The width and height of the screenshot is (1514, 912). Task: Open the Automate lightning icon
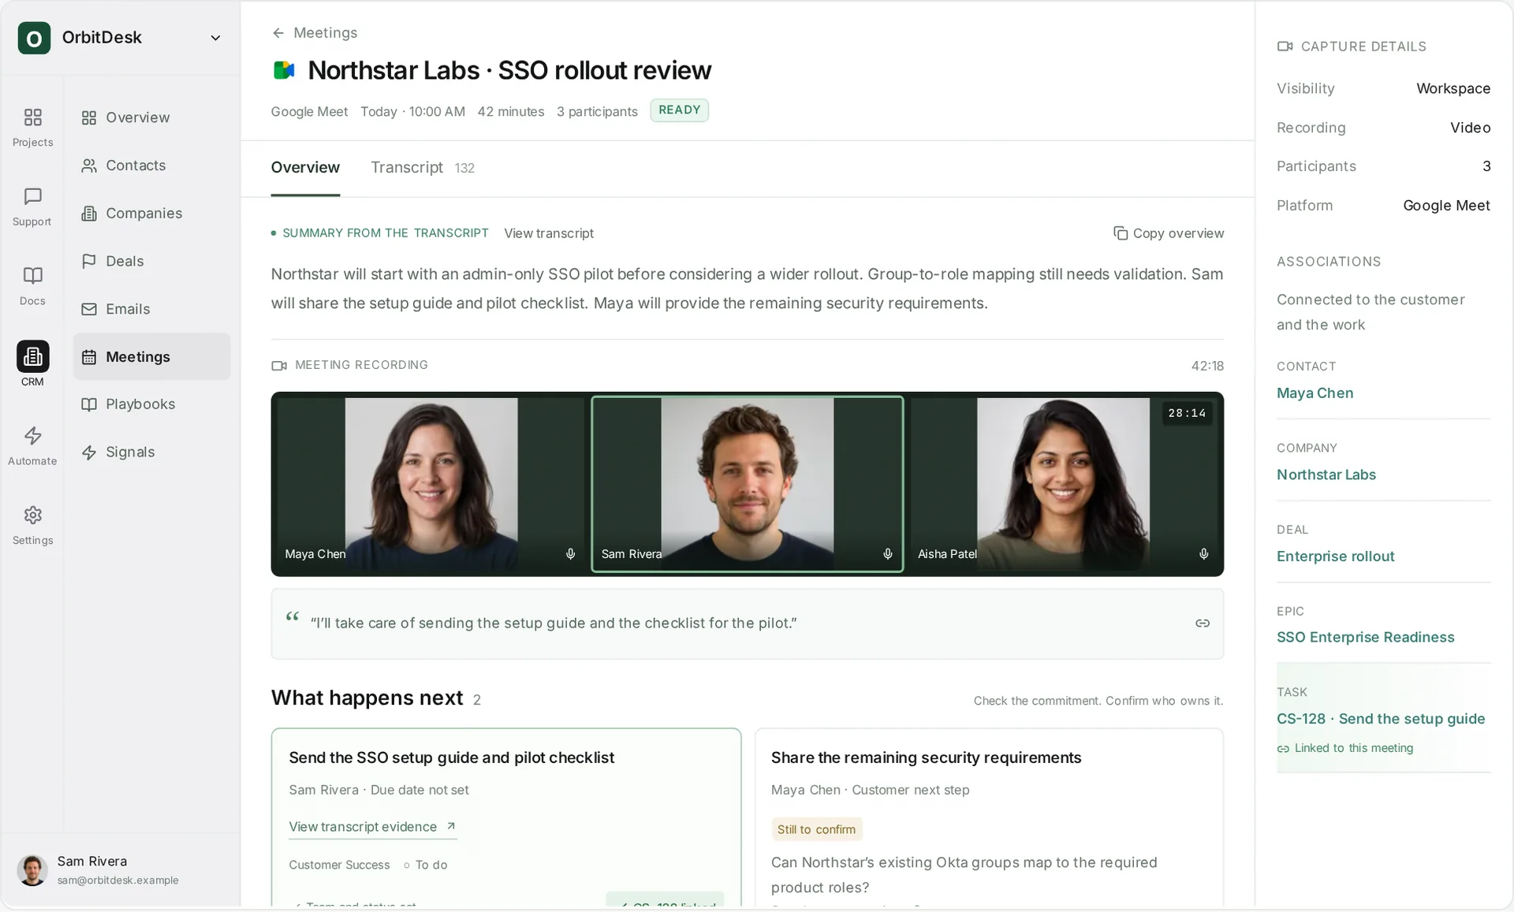pos(32,435)
